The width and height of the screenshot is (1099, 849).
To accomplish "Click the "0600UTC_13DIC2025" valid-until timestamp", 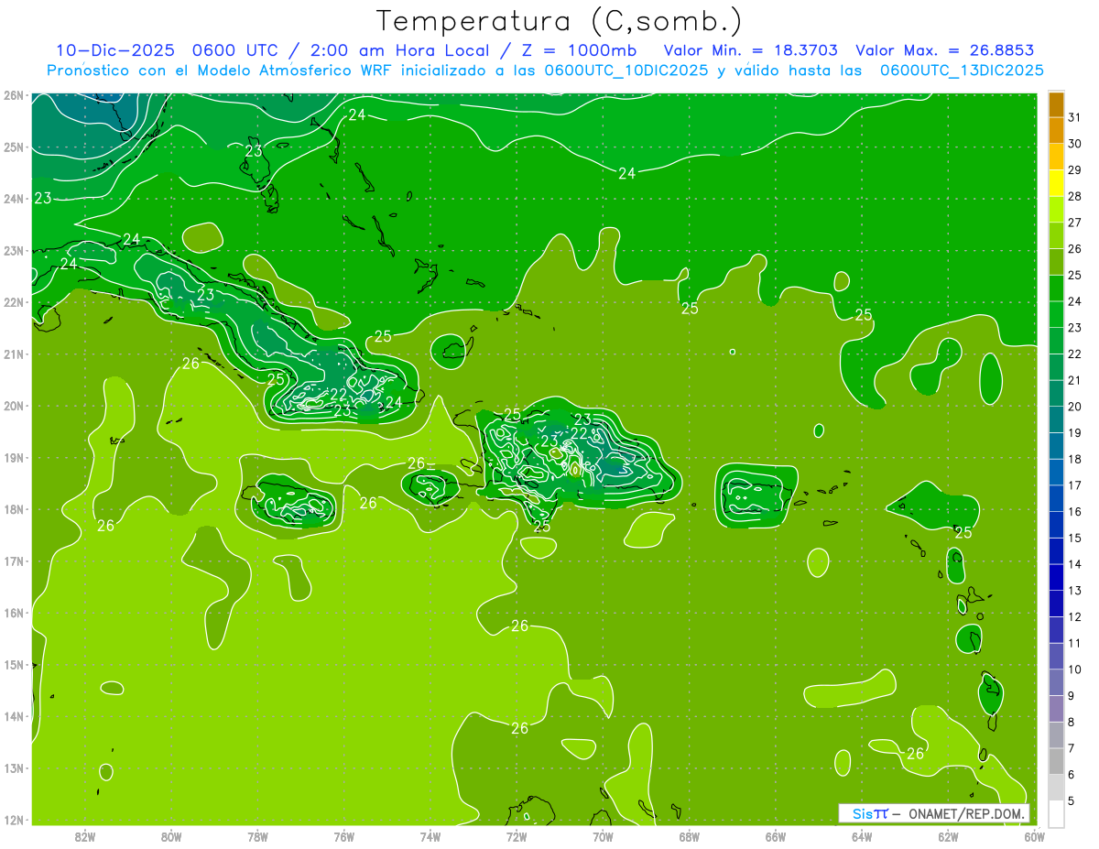I will tap(961, 71).
